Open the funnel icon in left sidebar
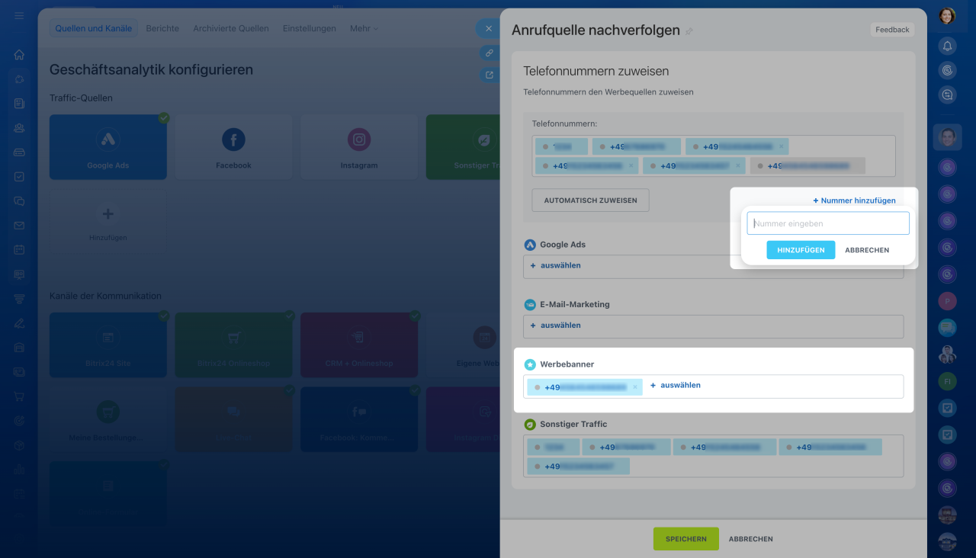 19,299
